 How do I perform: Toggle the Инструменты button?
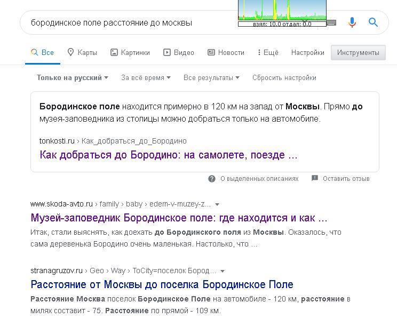[358, 52]
